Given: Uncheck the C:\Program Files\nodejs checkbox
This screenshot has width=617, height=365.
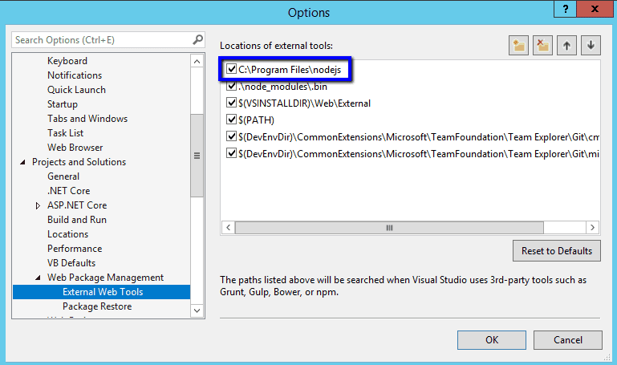Looking at the screenshot, I should click(x=231, y=69).
